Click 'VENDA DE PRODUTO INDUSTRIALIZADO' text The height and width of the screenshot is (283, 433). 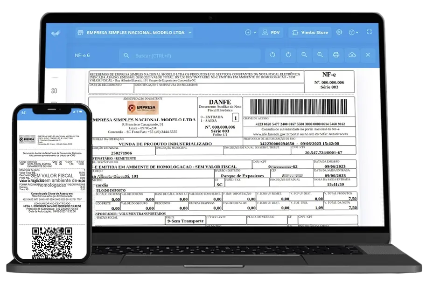[x=165, y=144]
